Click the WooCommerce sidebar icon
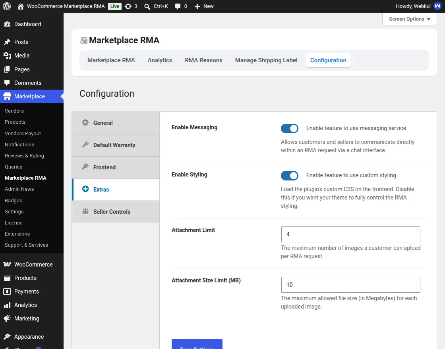 click(x=7, y=264)
